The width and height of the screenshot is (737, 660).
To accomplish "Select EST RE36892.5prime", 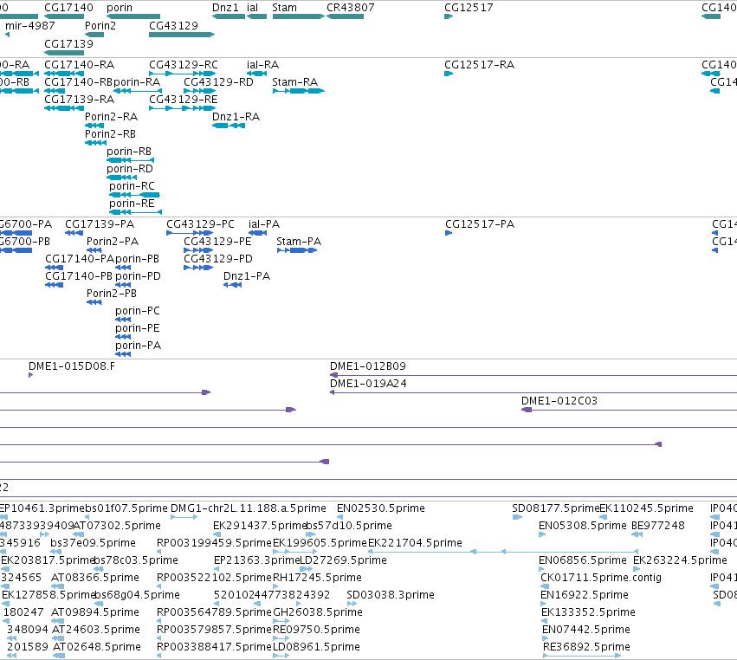I will 582,657.
